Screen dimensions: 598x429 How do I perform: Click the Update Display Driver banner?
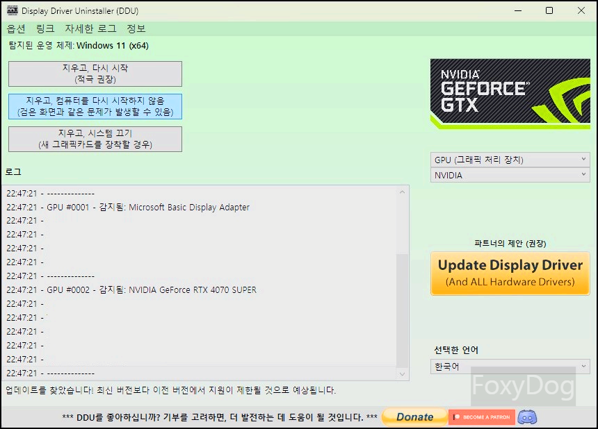(x=510, y=274)
